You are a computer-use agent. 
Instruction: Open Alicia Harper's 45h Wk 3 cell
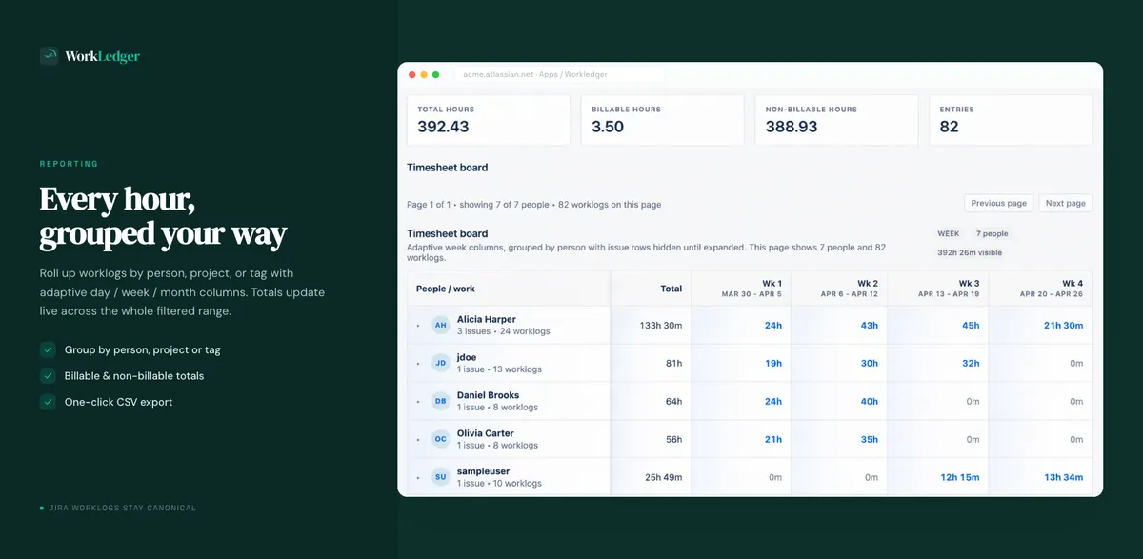pos(939,325)
